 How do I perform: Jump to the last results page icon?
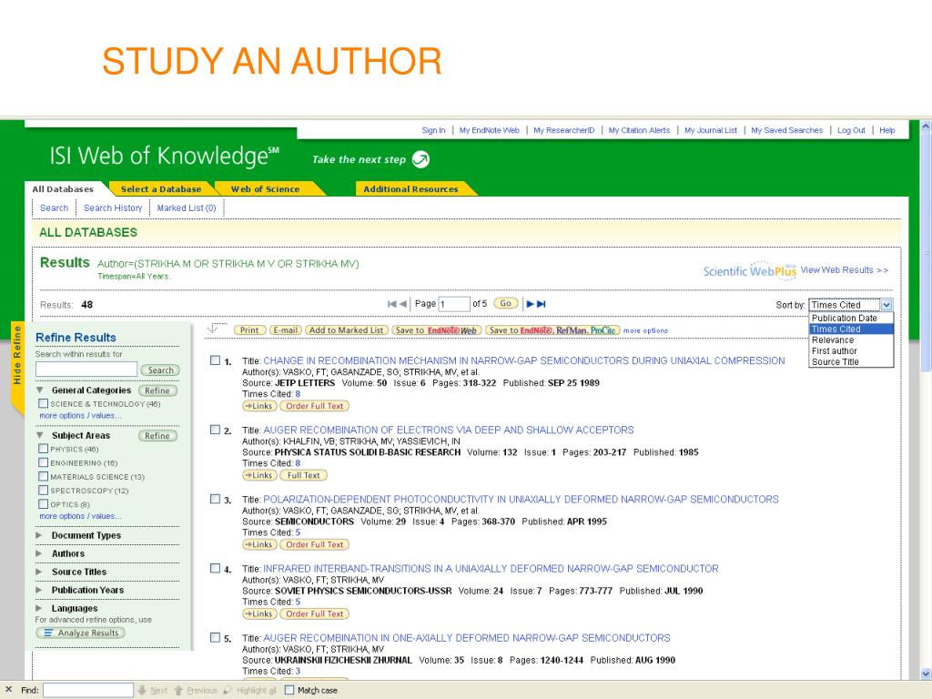click(x=541, y=304)
